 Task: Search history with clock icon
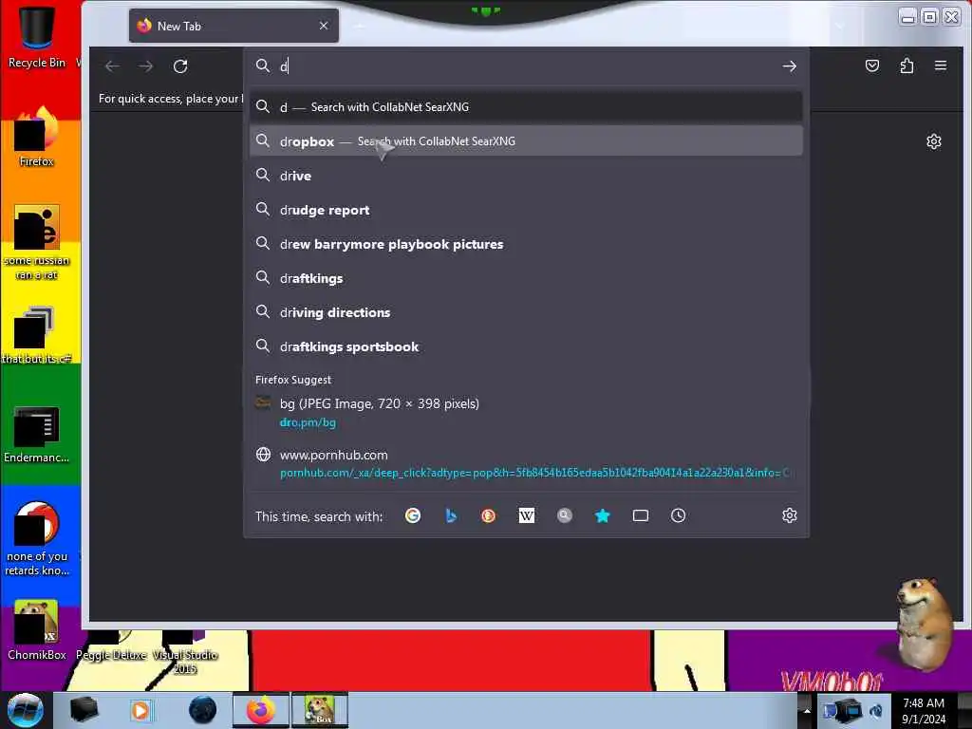point(678,515)
